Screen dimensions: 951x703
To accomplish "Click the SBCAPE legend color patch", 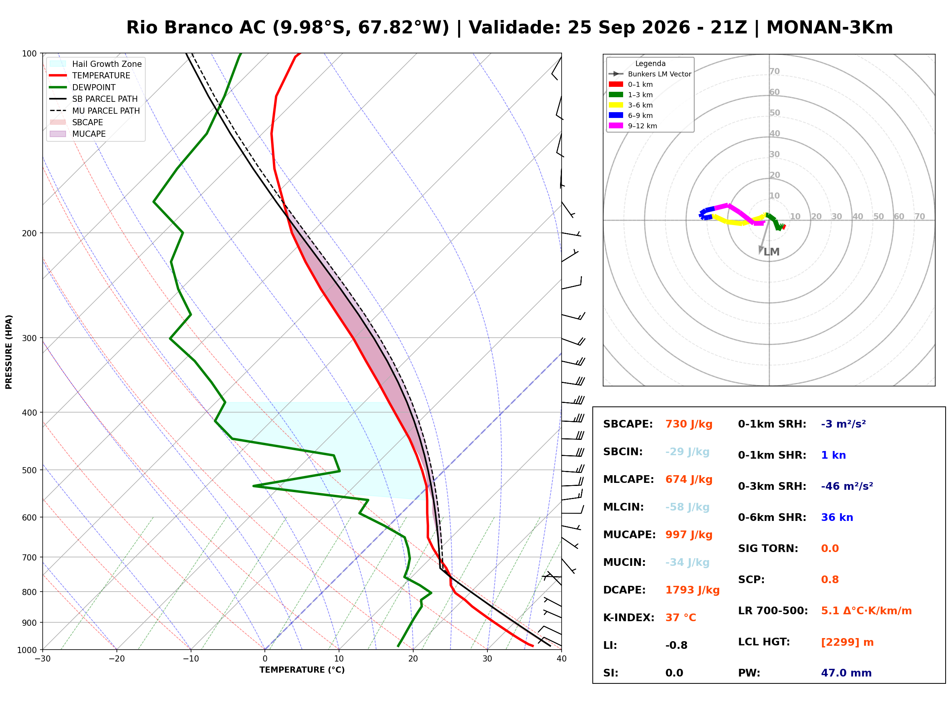I will pos(58,122).
